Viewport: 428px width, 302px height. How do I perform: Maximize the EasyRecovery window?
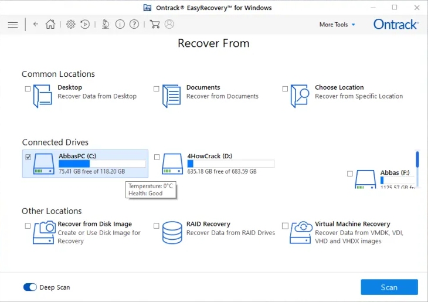[395, 8]
